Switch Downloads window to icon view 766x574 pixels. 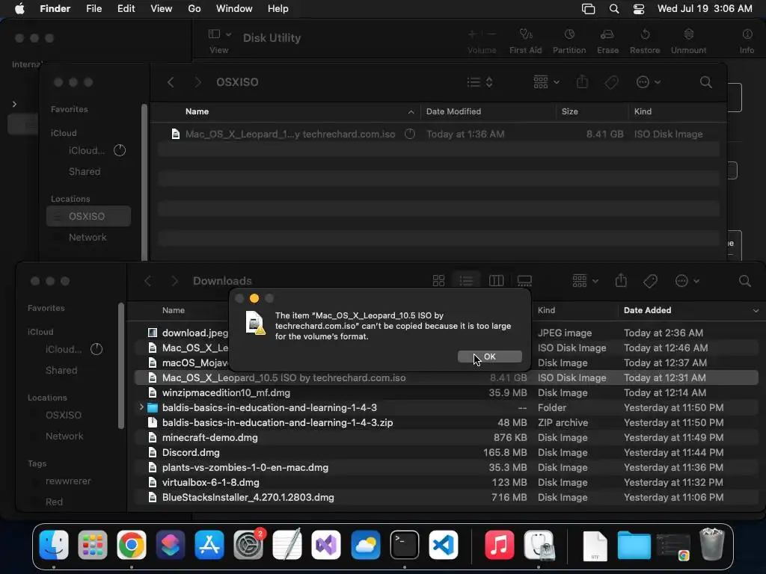(438, 281)
